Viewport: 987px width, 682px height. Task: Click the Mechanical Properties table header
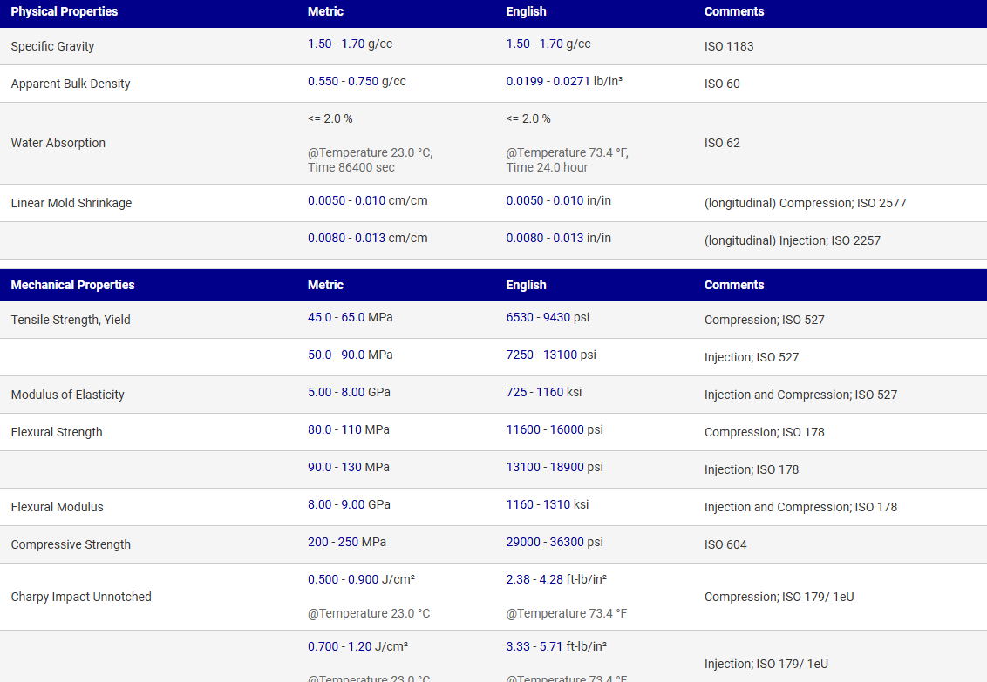72,286
